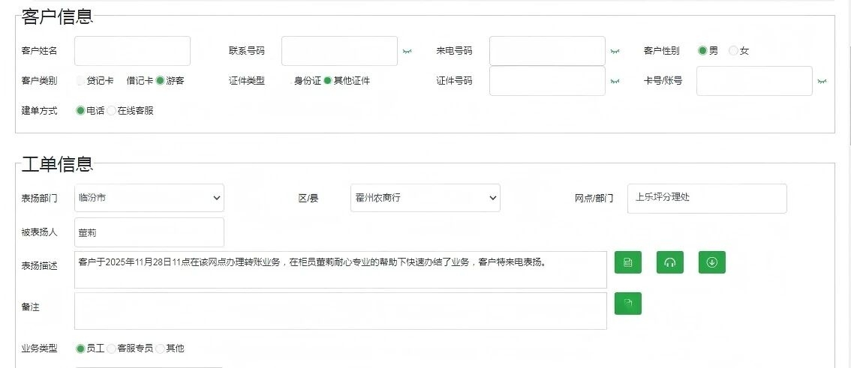Image resolution: width=851 pixels, height=368 pixels.
Task: Expand the 区/县 dropdown showing 霍州农商行
Action: (425, 198)
